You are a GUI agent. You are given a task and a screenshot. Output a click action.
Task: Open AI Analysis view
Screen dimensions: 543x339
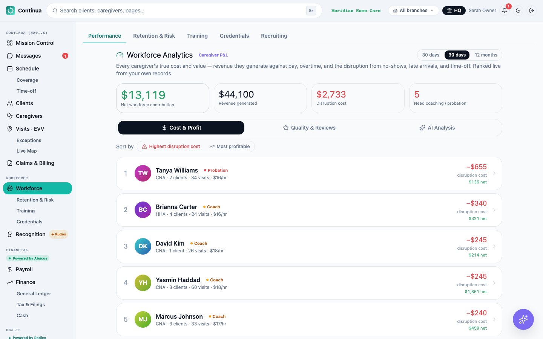point(437,128)
